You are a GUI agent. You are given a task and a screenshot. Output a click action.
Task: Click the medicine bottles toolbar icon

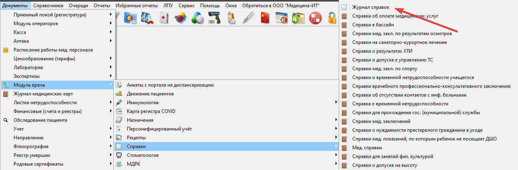click(147, 18)
